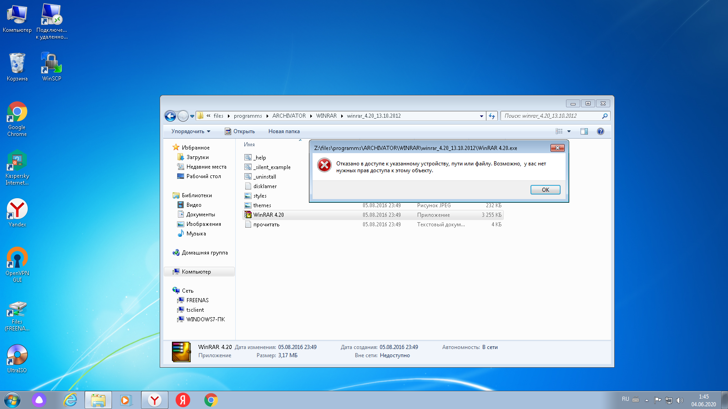The height and width of the screenshot is (409, 728).
Task: Click the red error icon in dialog
Action: click(324, 165)
